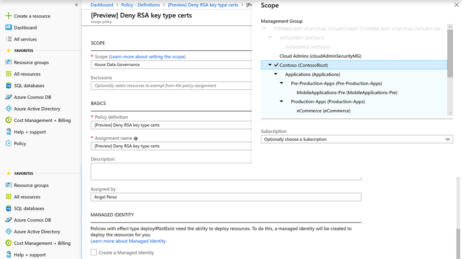This screenshot has width=462, height=259.
Task: Select Create a resource in the sidebar
Action: [x=32, y=16]
